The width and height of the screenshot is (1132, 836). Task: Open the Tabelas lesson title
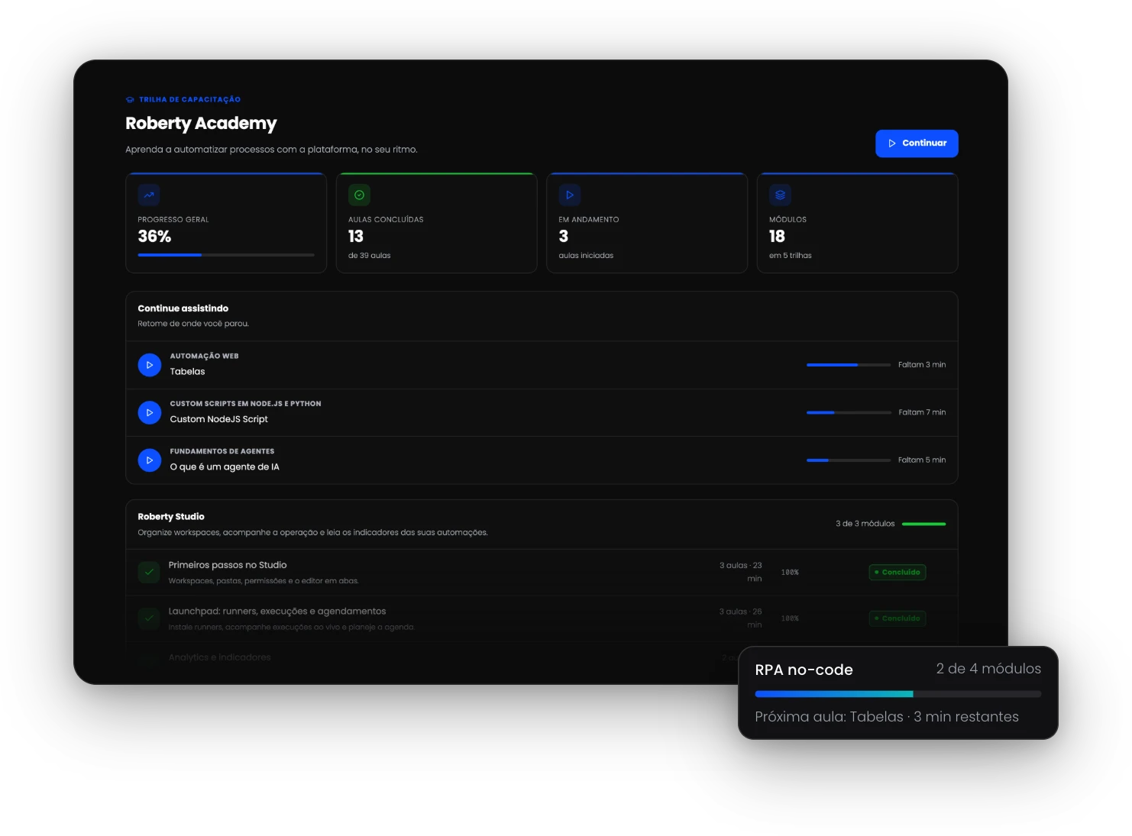pyautogui.click(x=188, y=372)
